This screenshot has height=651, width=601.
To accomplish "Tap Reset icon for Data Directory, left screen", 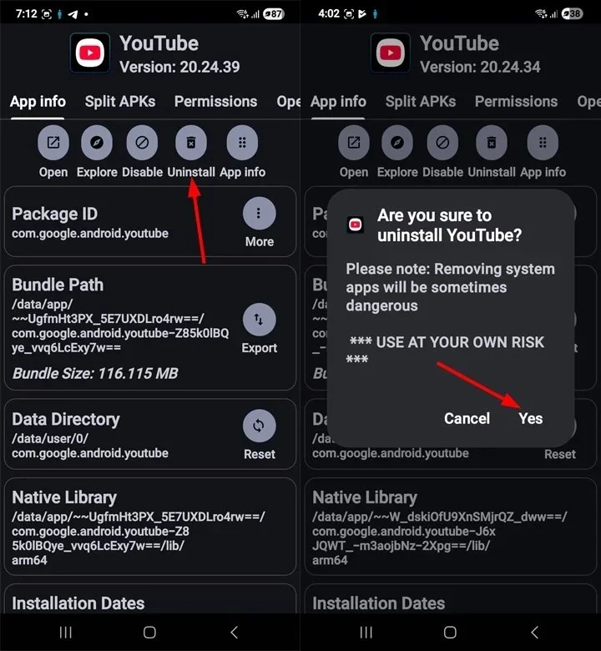I will 259,426.
